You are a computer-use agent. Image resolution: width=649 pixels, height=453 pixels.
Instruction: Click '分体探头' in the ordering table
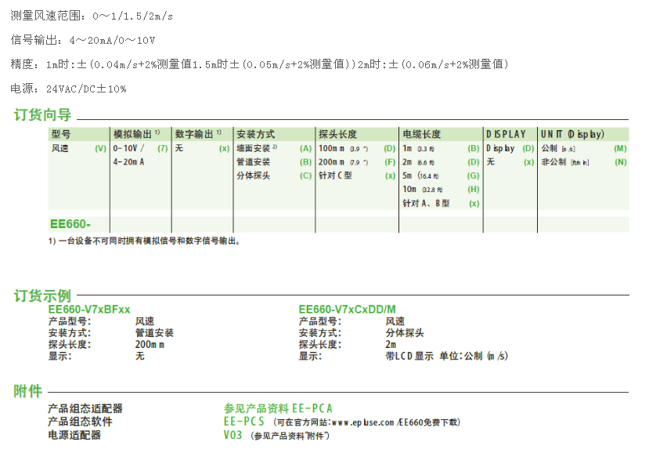point(254,176)
